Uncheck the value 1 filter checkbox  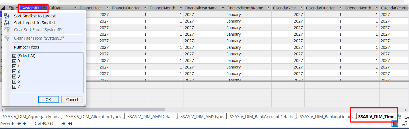(14, 66)
